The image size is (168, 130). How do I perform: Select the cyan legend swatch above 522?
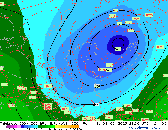pyautogui.click(x=36, y=126)
